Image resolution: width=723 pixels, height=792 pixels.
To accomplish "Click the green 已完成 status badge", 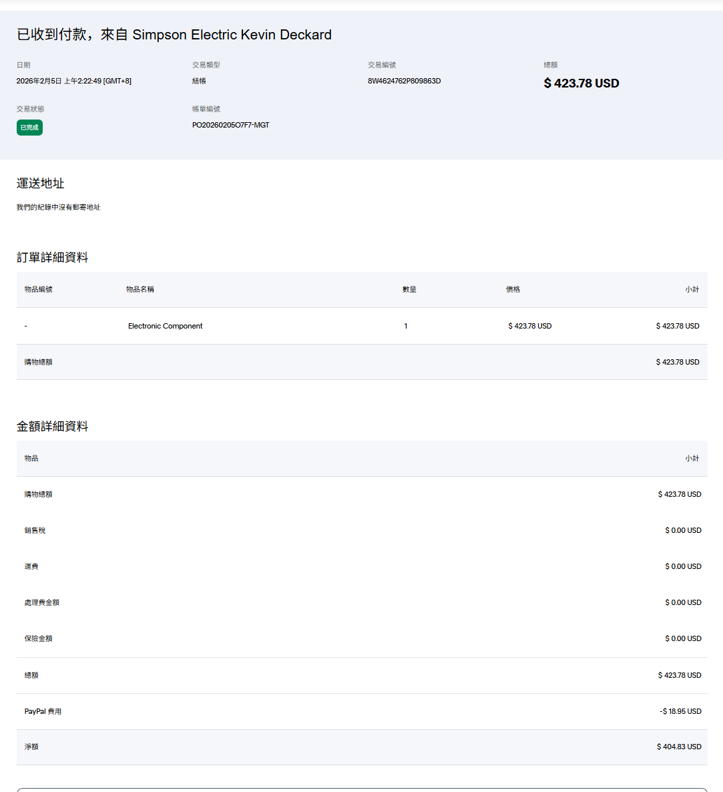I will pos(29,128).
